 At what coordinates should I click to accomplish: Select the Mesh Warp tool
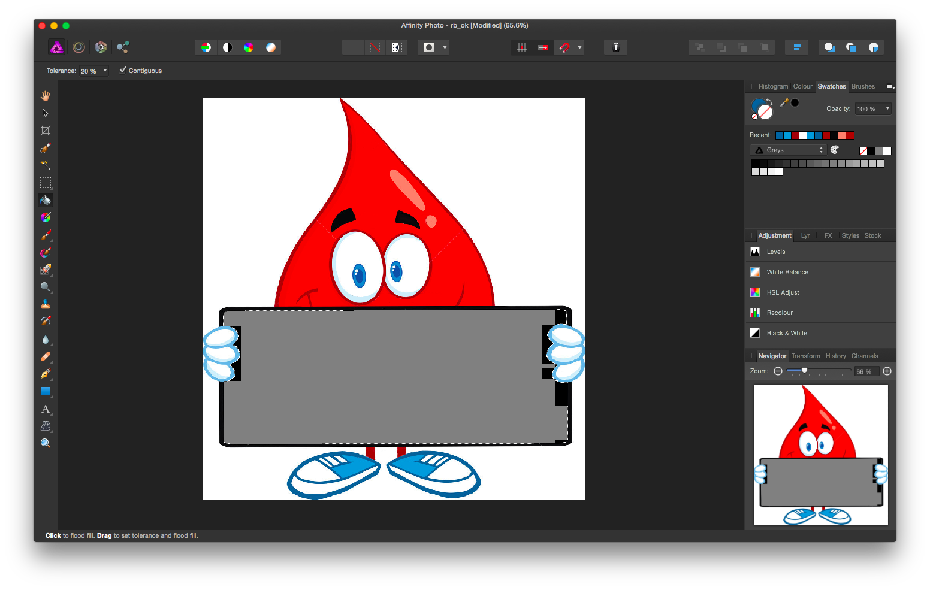coord(46,426)
